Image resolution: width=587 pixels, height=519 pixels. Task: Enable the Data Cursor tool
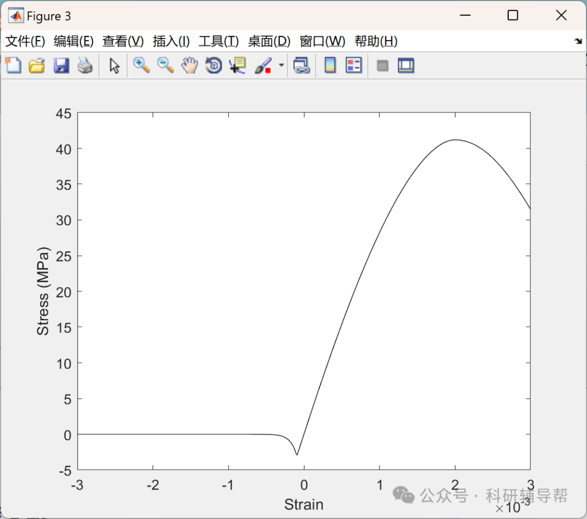pos(238,66)
